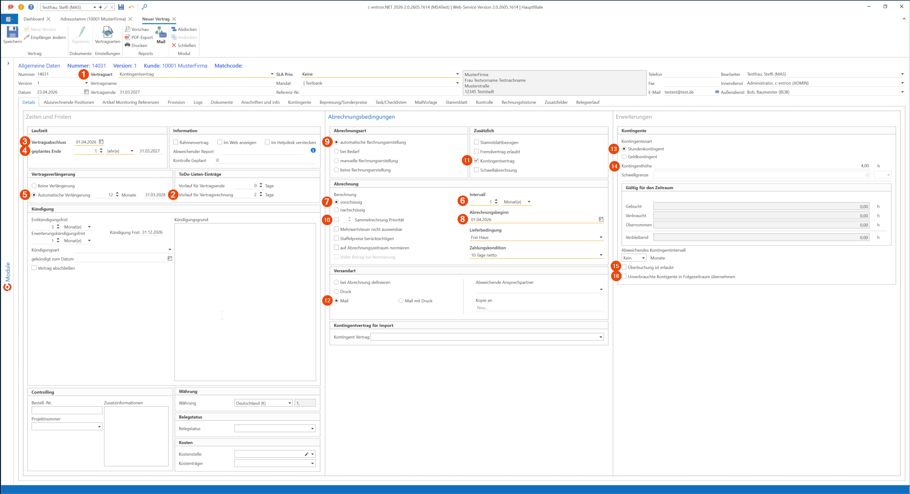Open the Belegverlauf tab

coord(588,102)
